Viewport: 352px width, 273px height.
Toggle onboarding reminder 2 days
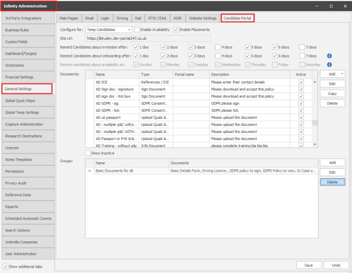163,56
